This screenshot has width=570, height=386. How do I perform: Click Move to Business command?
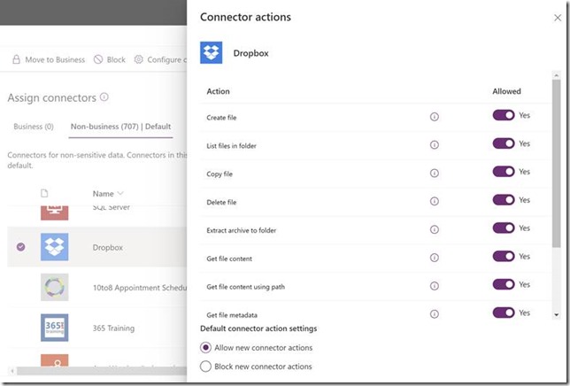(55, 59)
